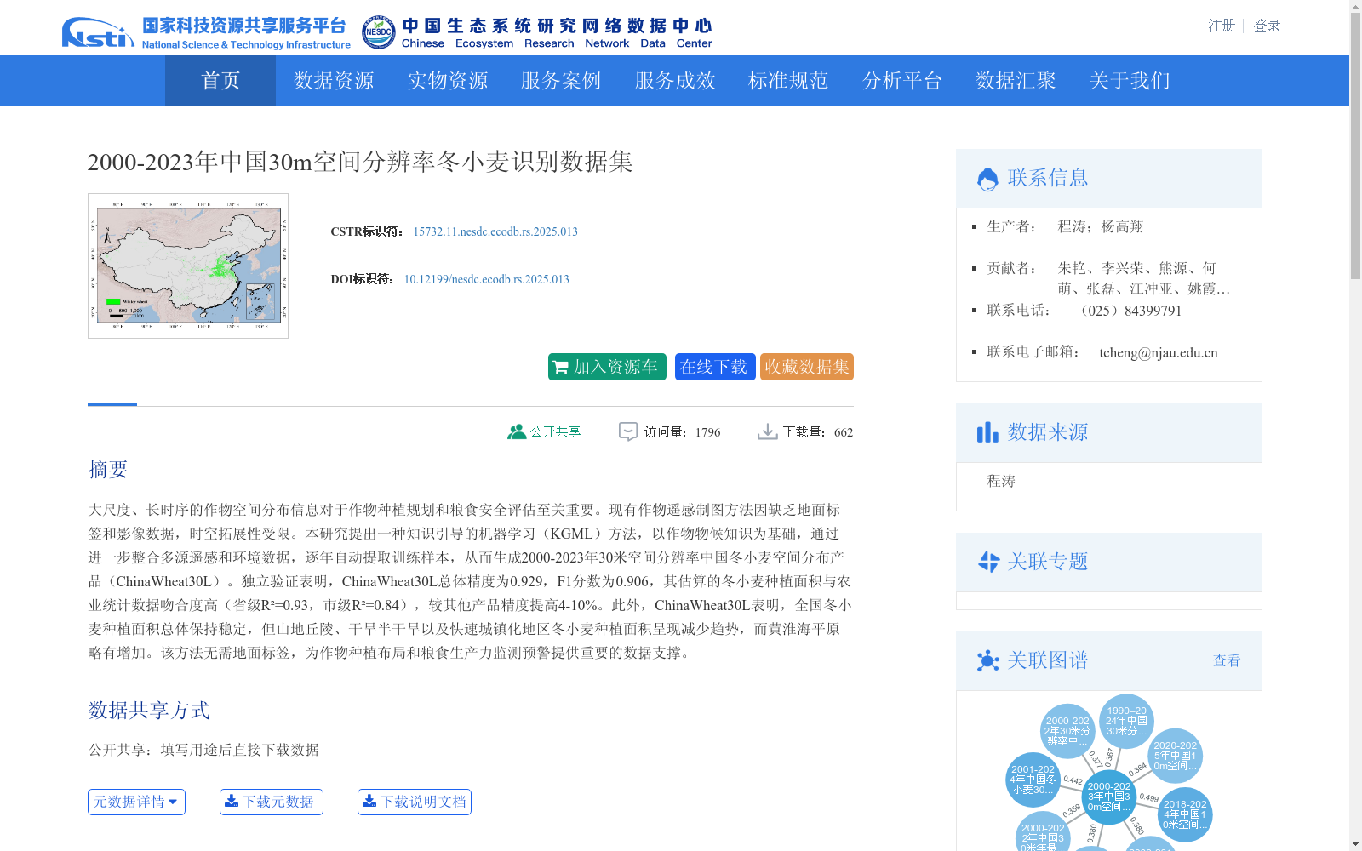Viewport: 1362px width, 851px height.
Task: Click the dataset title heading
Action: [x=360, y=162]
